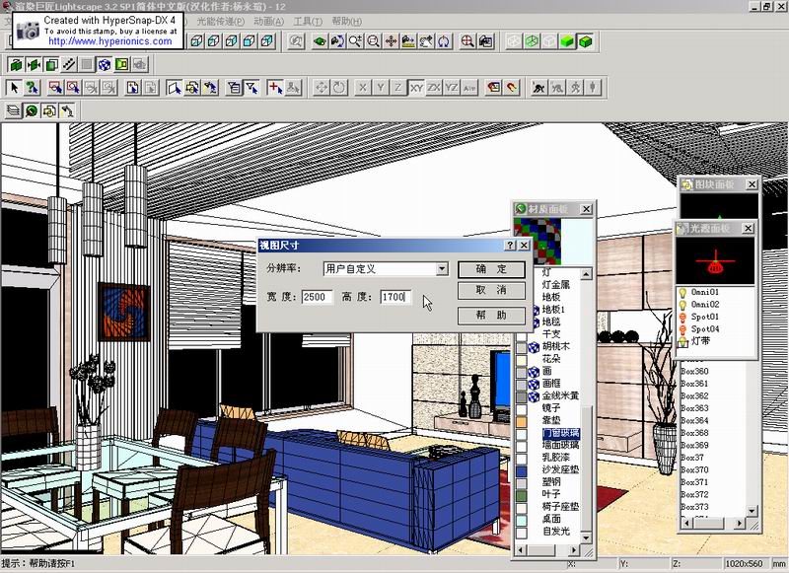This screenshot has height=573, width=789.
Task: Select Box371 in the block list
Action: pyautogui.click(x=694, y=482)
